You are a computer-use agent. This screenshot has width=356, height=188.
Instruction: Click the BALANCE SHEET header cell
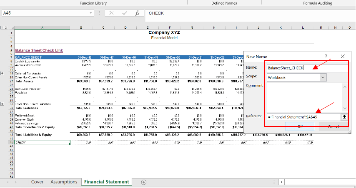[x=42, y=57]
